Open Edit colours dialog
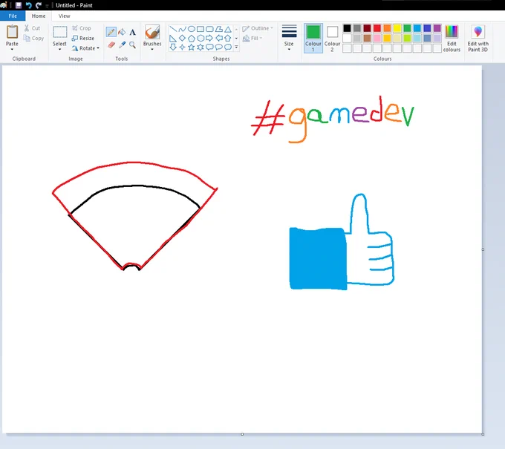The height and width of the screenshot is (449, 505). (452, 39)
